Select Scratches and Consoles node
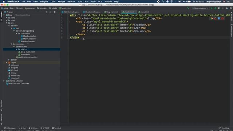This screenshot has width=233, height=131. click(x=19, y=84)
